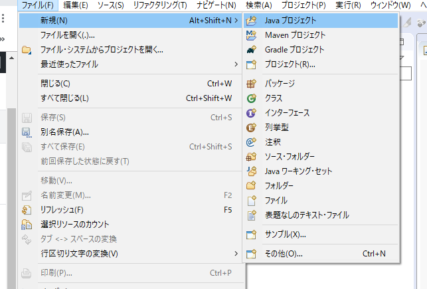427x289 pixels.
Task: Click the リフレッシュ refresh icon
Action: point(27,210)
